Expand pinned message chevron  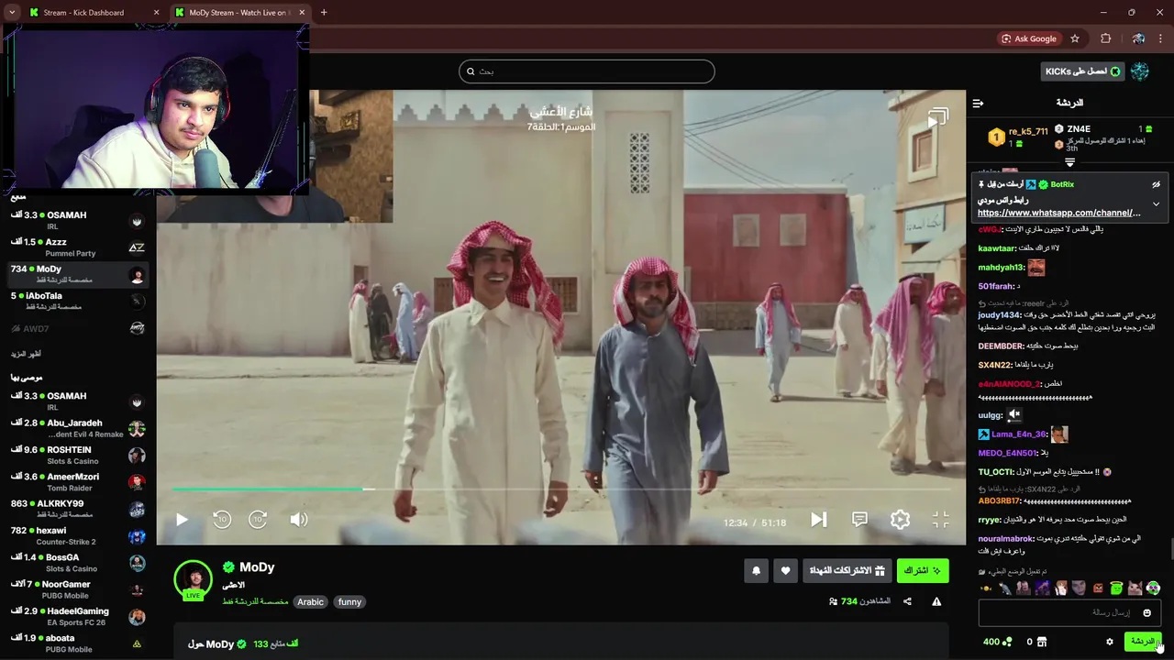point(1156,203)
